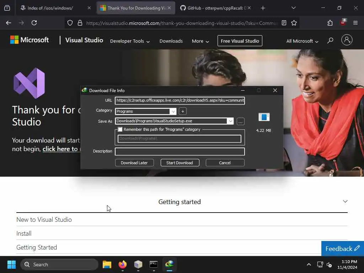The width and height of the screenshot is (364, 273).
Task: Show hidden system tray icons
Action: (x=309, y=264)
